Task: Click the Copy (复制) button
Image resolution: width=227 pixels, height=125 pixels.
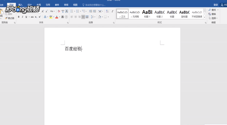Action: pyautogui.click(x=9, y=14)
